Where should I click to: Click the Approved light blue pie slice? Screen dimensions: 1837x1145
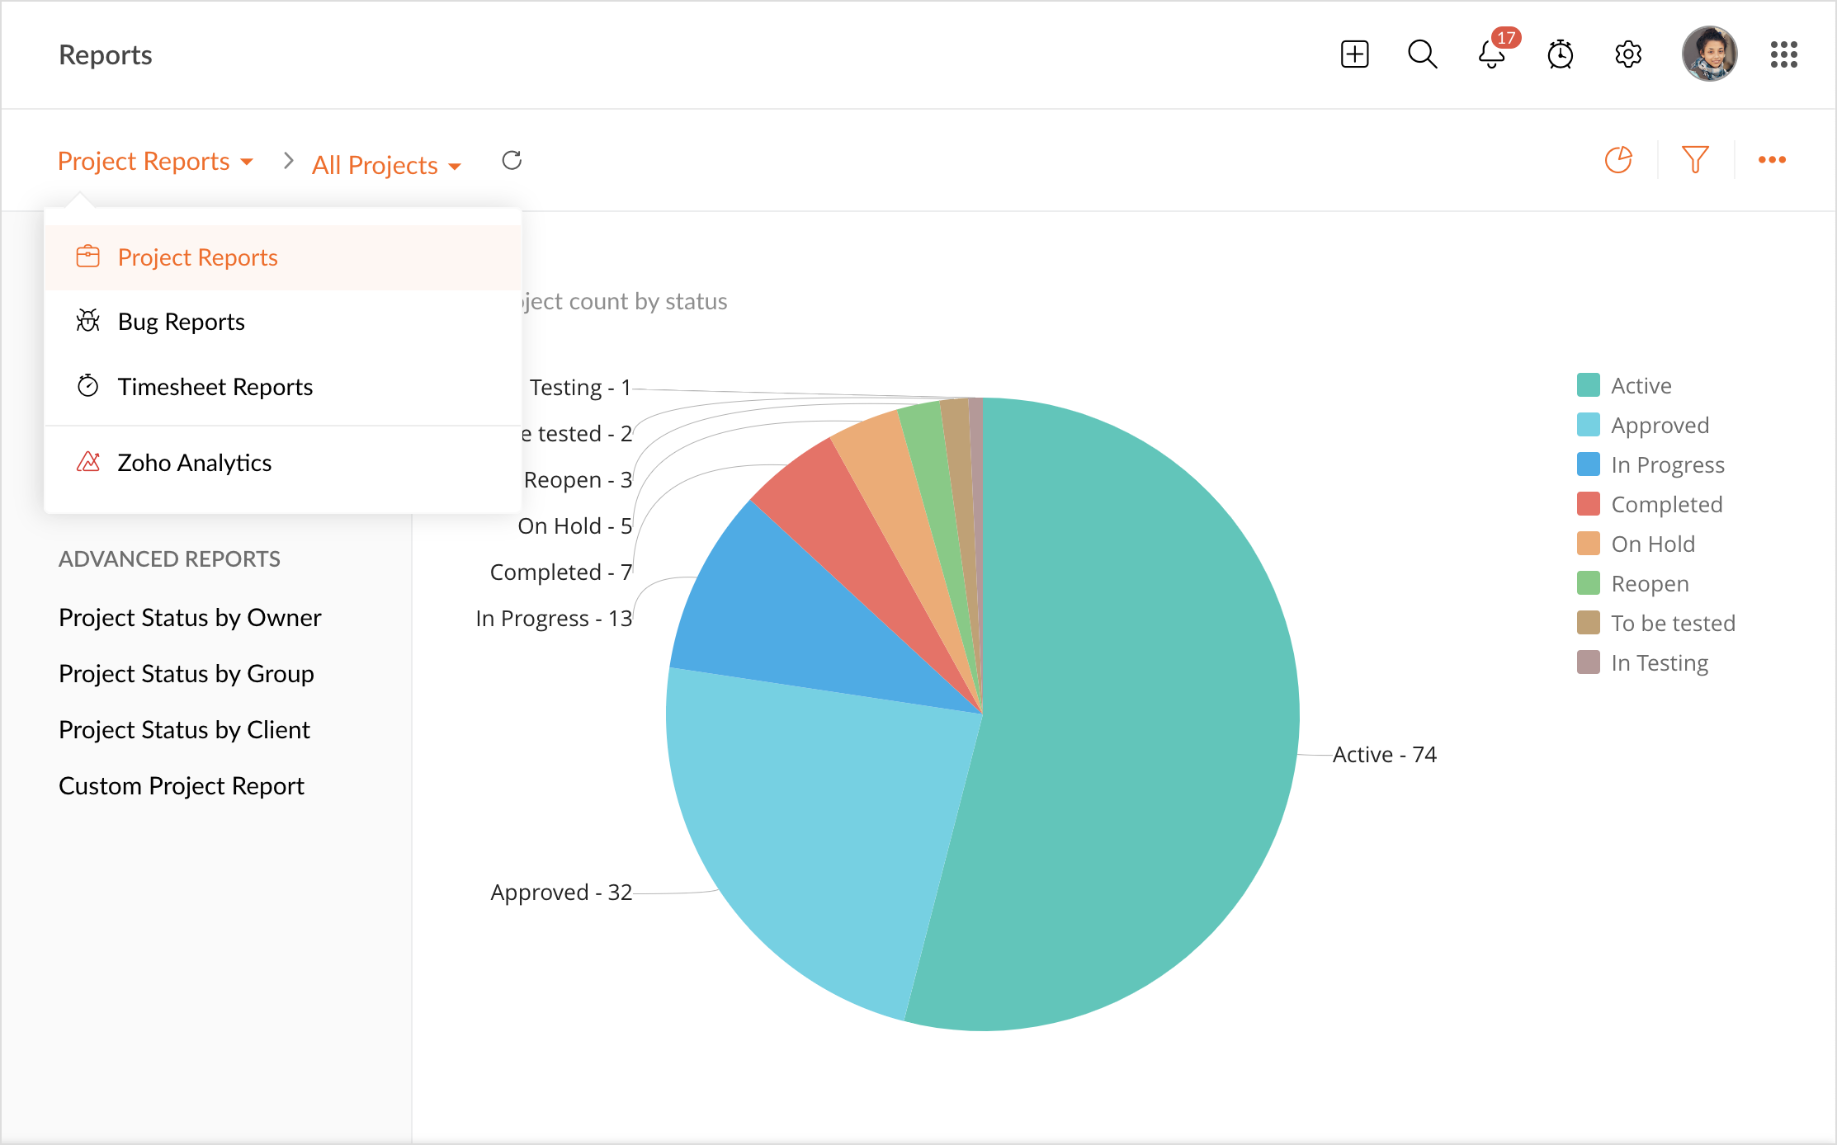click(817, 825)
